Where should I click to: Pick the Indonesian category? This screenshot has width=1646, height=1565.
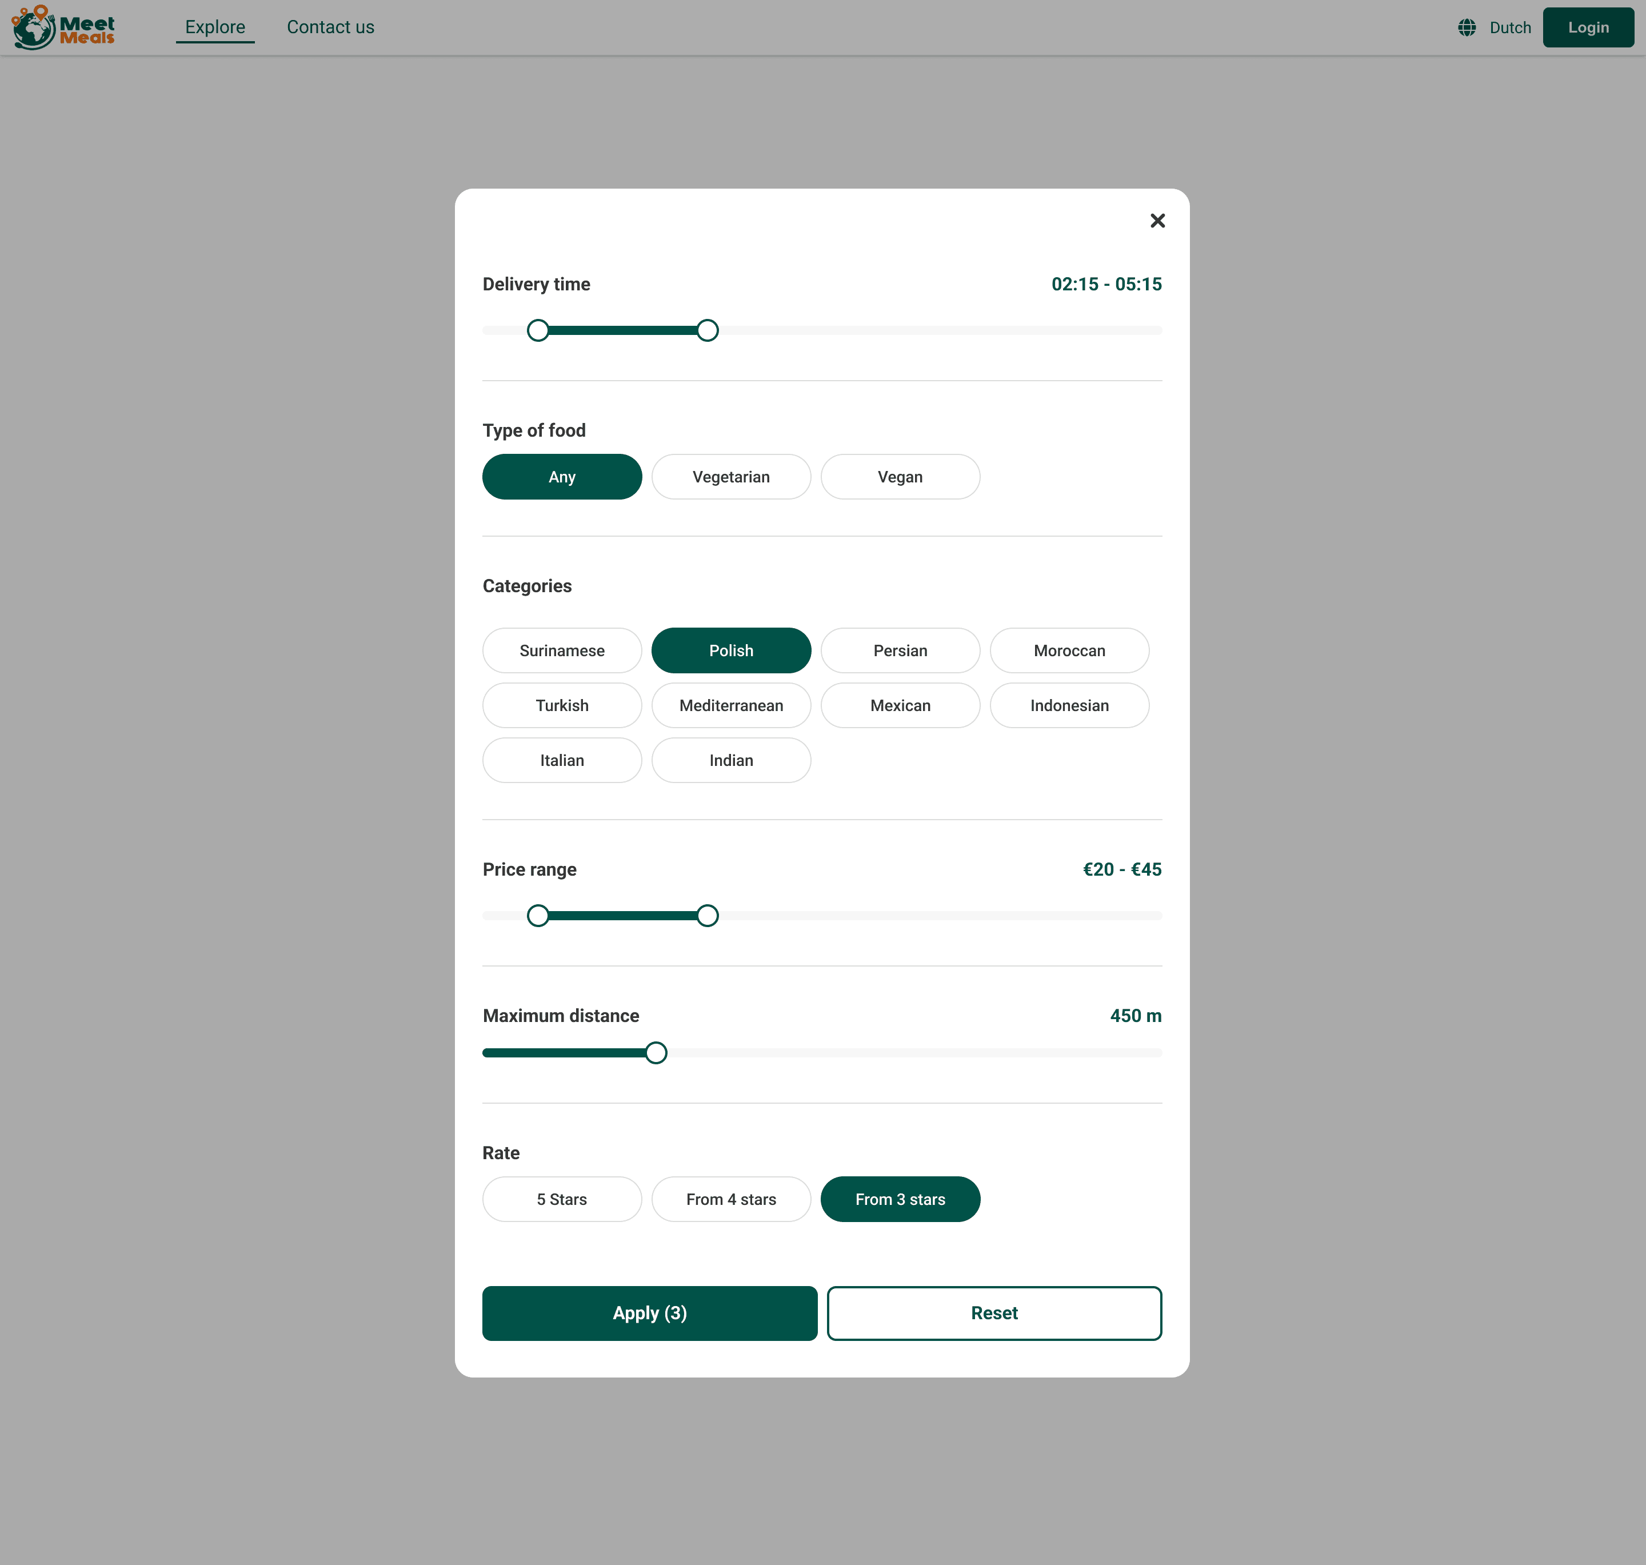[1069, 706]
